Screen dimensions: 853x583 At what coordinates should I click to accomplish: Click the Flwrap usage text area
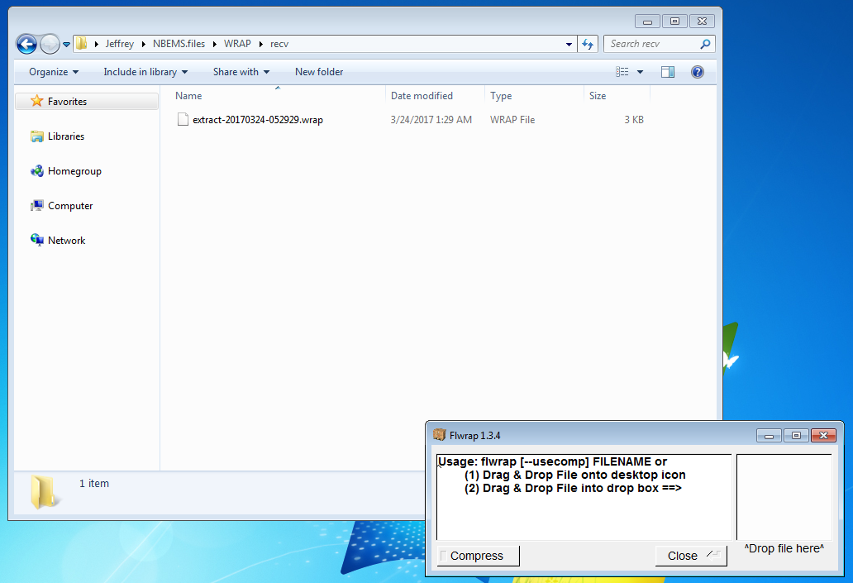pyautogui.click(x=584, y=497)
